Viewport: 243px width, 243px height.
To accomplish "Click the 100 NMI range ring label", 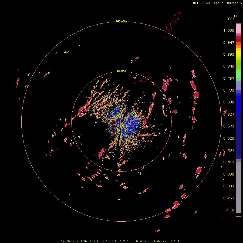I will [121, 21].
